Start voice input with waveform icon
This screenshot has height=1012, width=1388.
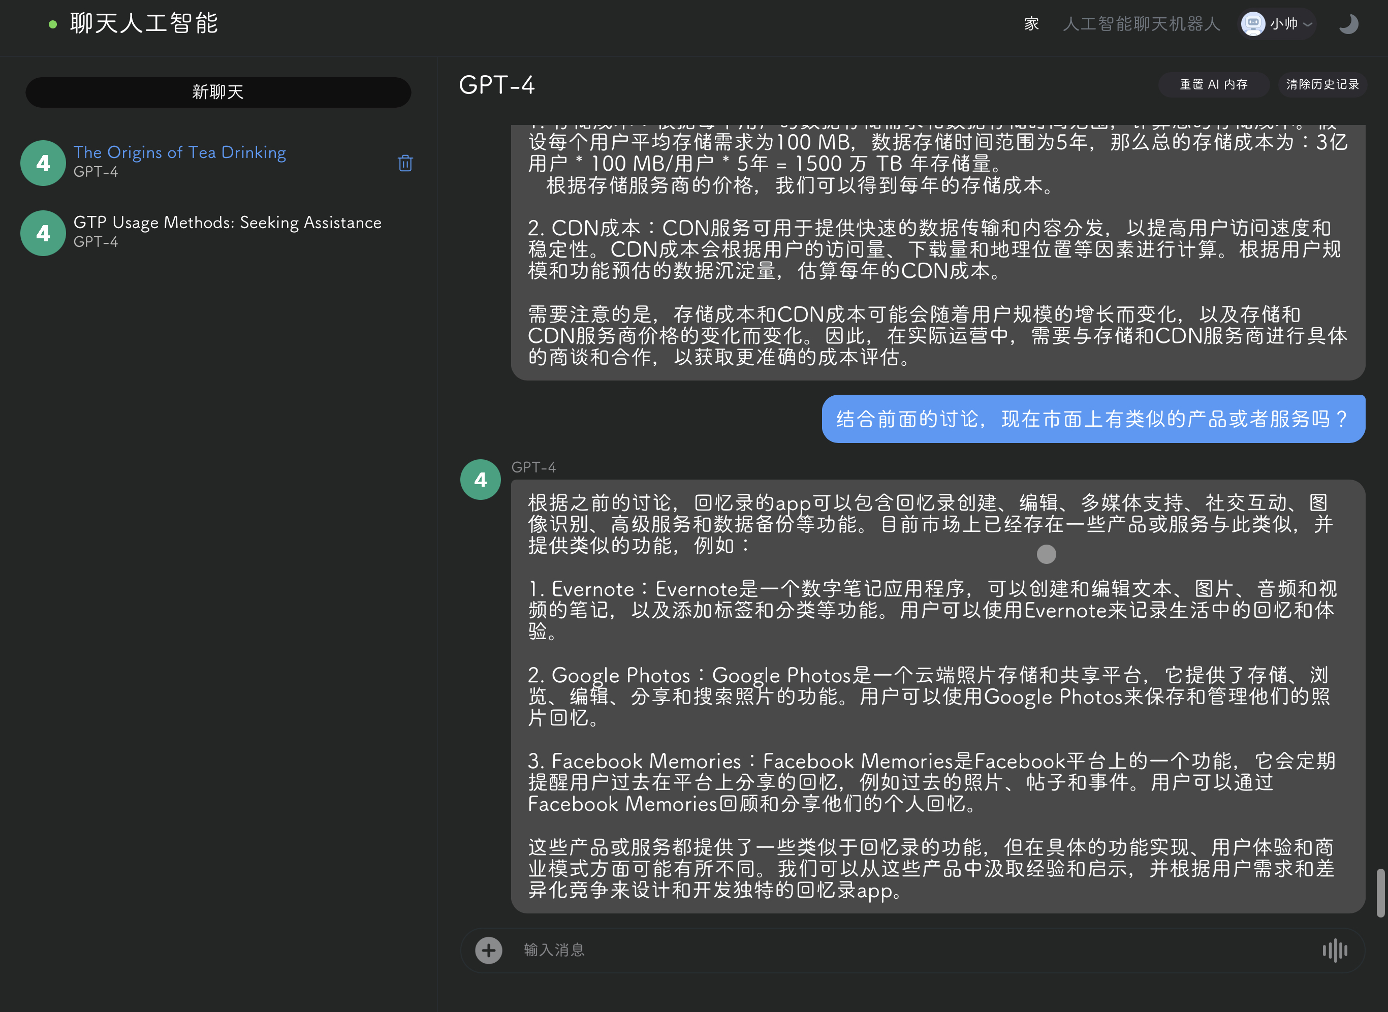point(1335,950)
